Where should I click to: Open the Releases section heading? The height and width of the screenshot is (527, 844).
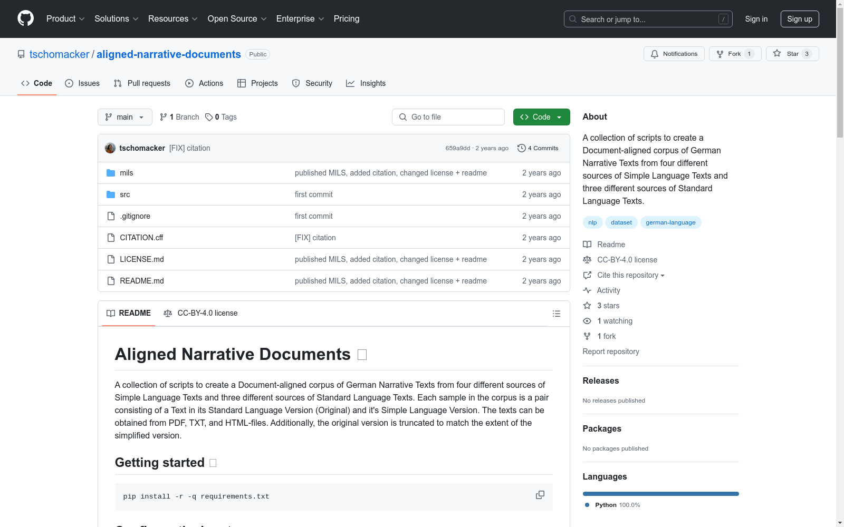[601, 380]
